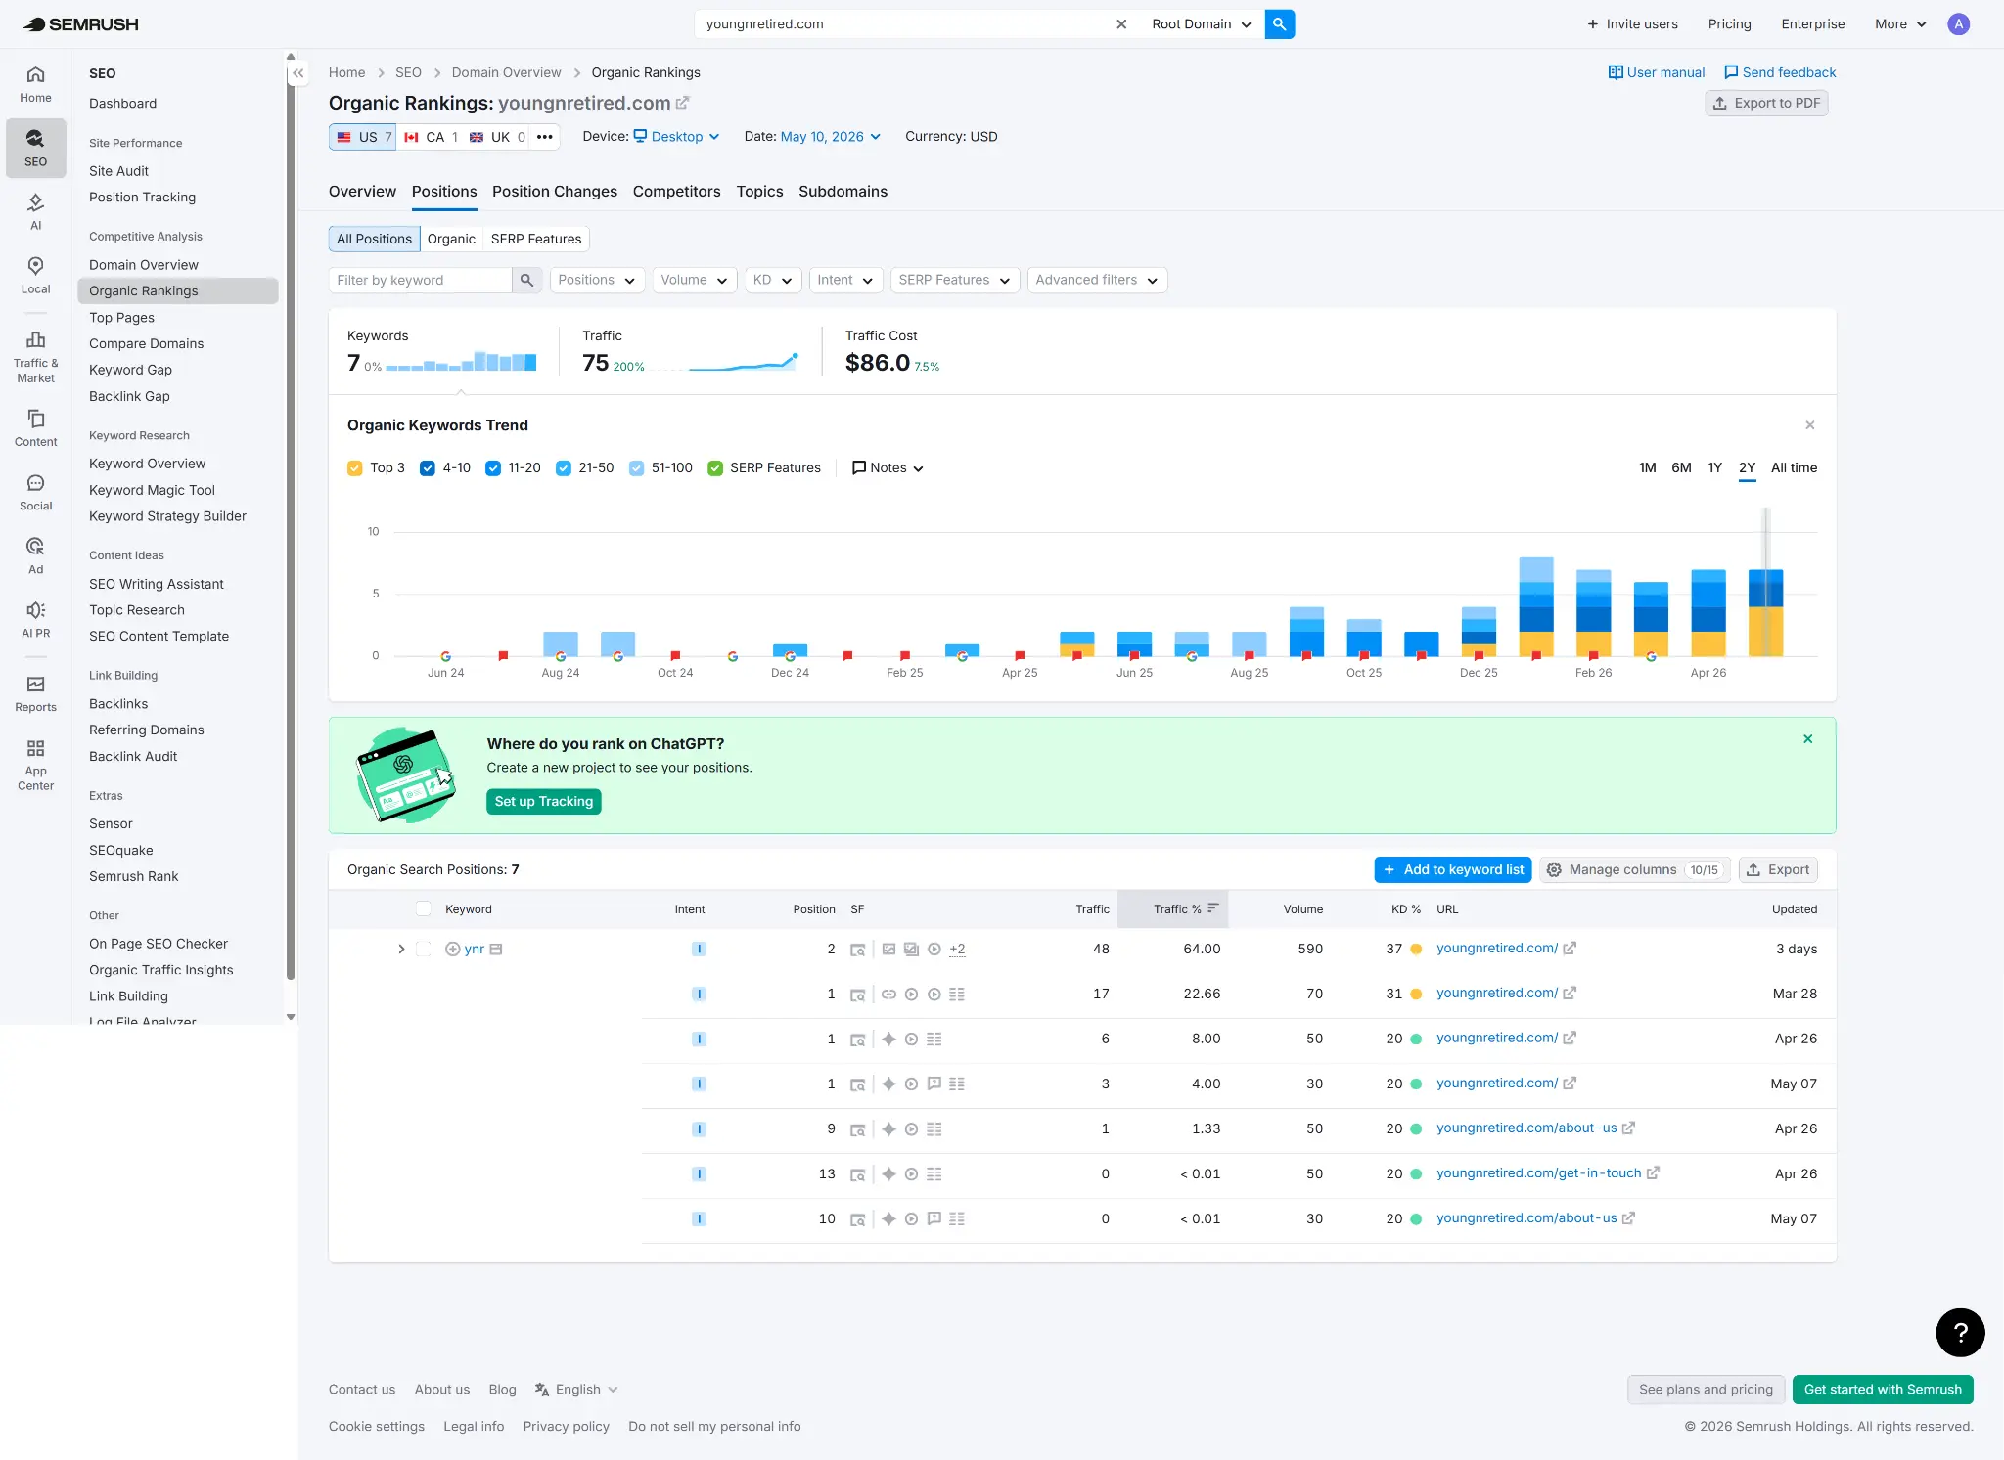Open the App Center sidebar icon
Image resolution: width=2004 pixels, height=1460 pixels.
(35, 765)
